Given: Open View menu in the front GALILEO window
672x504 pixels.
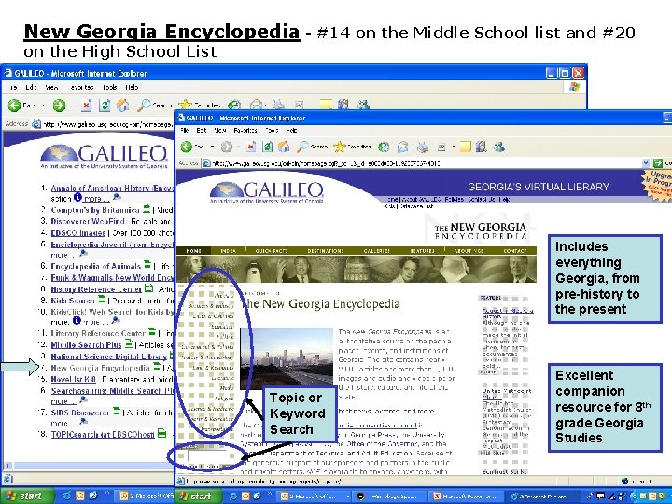Looking at the screenshot, I should [220, 131].
